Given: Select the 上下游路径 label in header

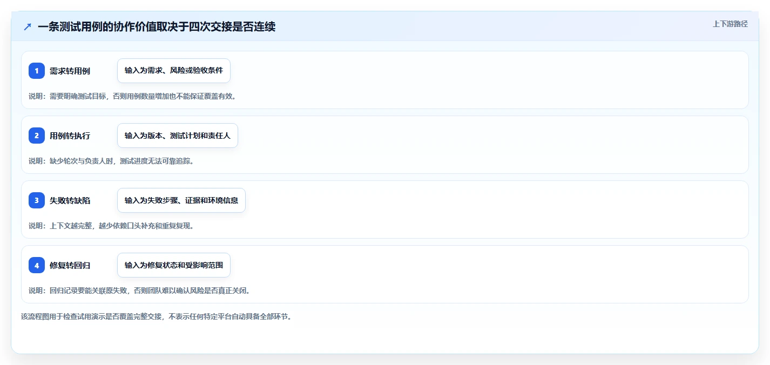Looking at the screenshot, I should click(x=730, y=24).
